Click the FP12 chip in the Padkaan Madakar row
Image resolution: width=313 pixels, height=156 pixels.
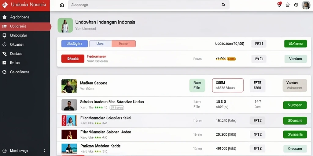coord(257,149)
